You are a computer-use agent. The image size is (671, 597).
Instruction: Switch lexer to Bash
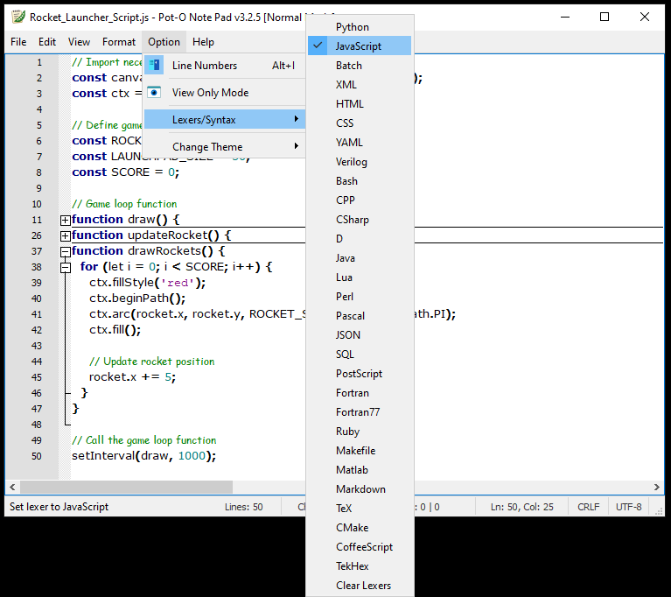(x=360, y=180)
